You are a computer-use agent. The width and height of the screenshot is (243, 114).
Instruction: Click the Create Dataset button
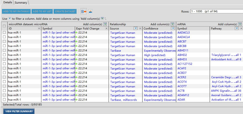point(65,11)
